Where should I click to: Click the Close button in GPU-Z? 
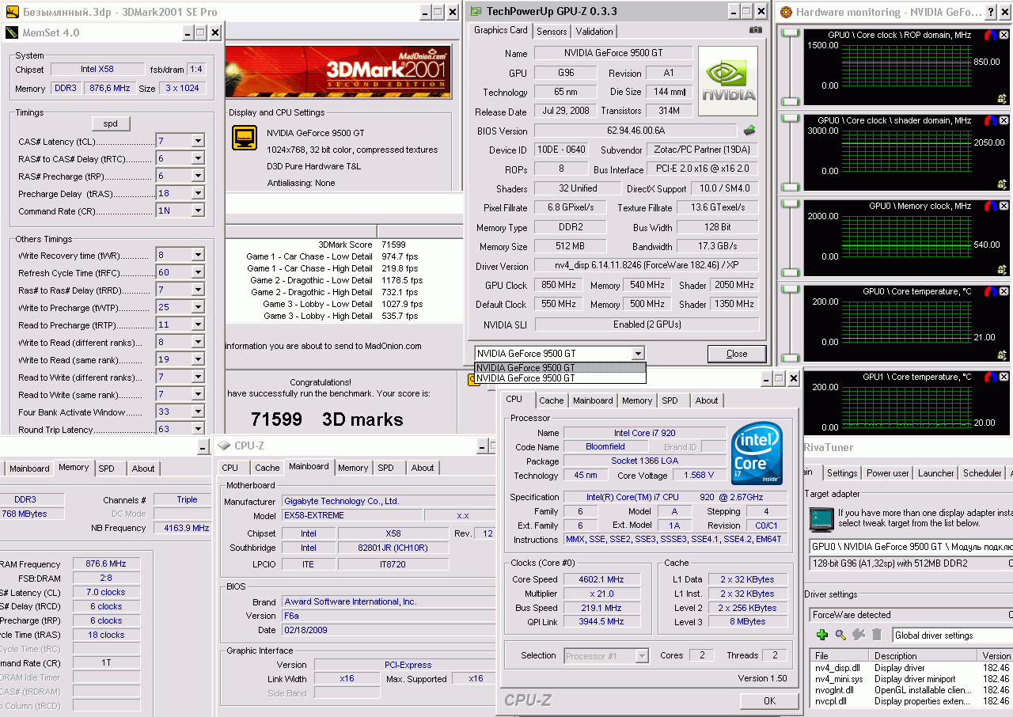pyautogui.click(x=737, y=354)
